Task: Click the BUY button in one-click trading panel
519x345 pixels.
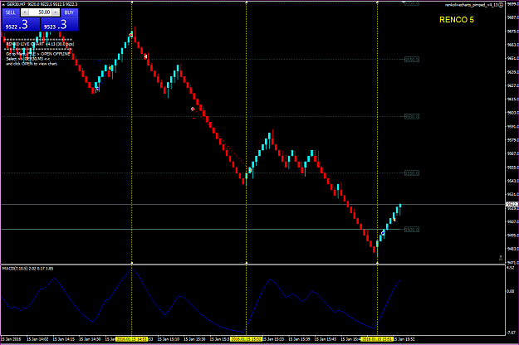Action: 69,12
